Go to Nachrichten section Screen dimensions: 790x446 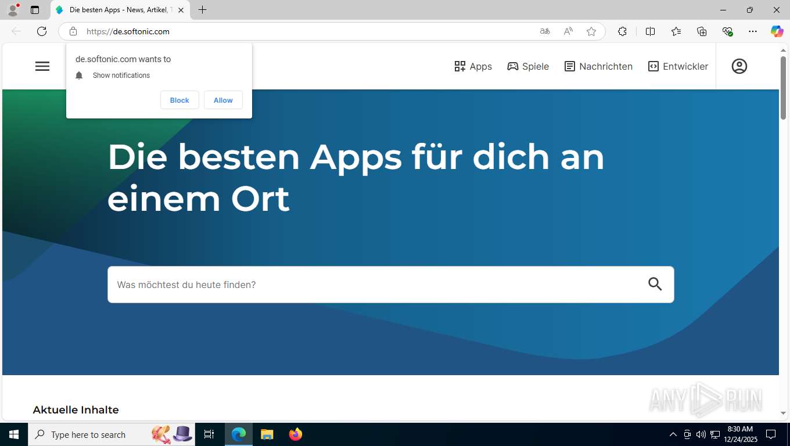click(598, 66)
